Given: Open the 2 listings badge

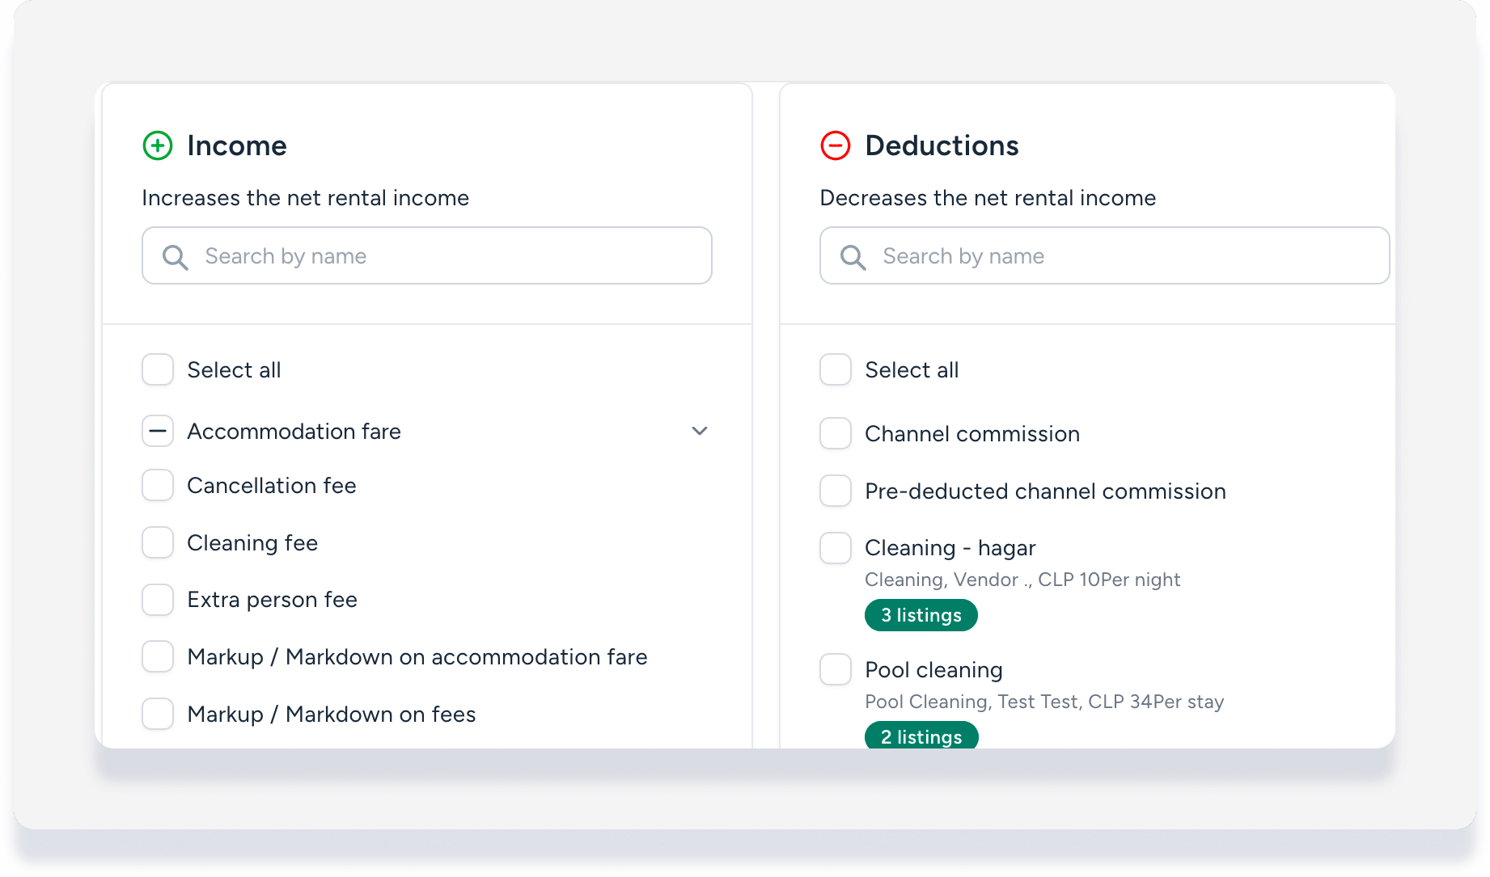Looking at the screenshot, I should [921, 736].
